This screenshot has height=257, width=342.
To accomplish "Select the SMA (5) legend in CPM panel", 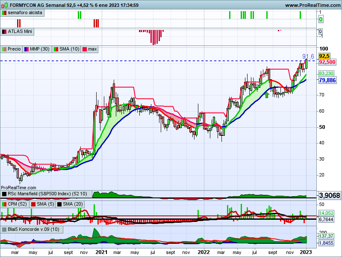I will (x=45, y=204).
